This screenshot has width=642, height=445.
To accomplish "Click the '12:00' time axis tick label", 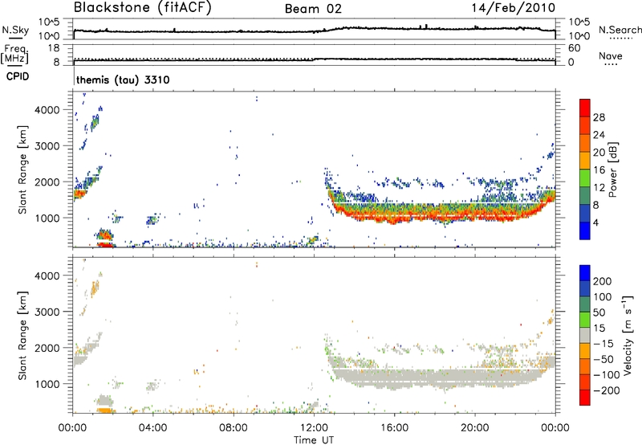I will tap(314, 428).
